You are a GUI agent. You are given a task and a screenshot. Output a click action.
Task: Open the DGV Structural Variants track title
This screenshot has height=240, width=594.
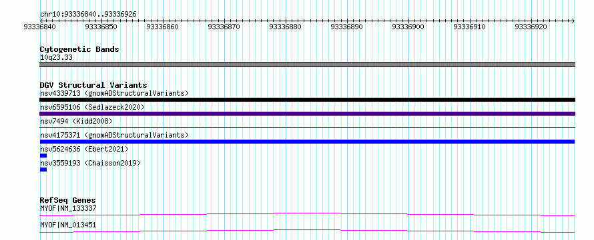tap(93, 85)
